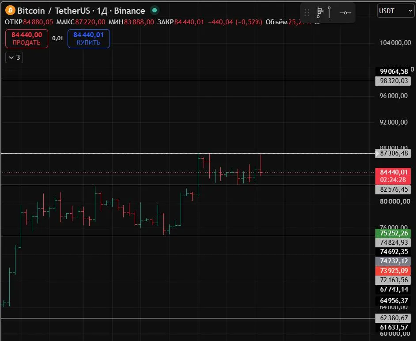
Task: Open symbol search via Bitcoin / TetherUS title
Action: tap(53, 11)
